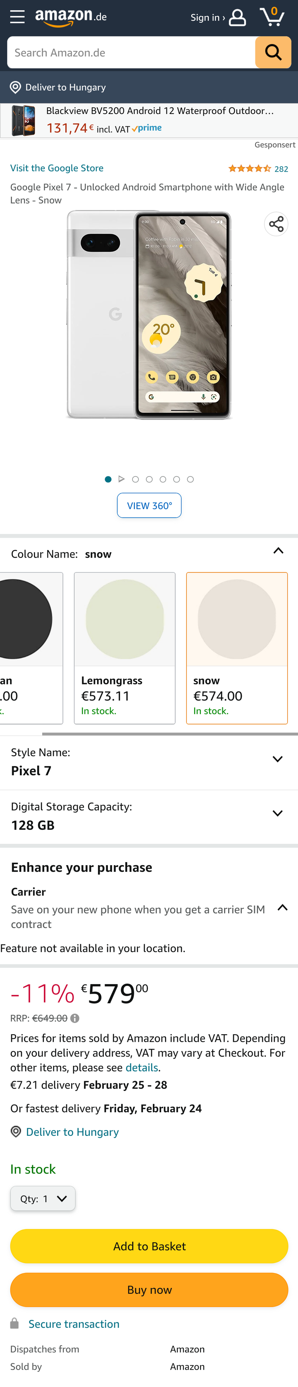Select the third image carousel dot
This screenshot has height=1387, width=298.
tap(149, 479)
